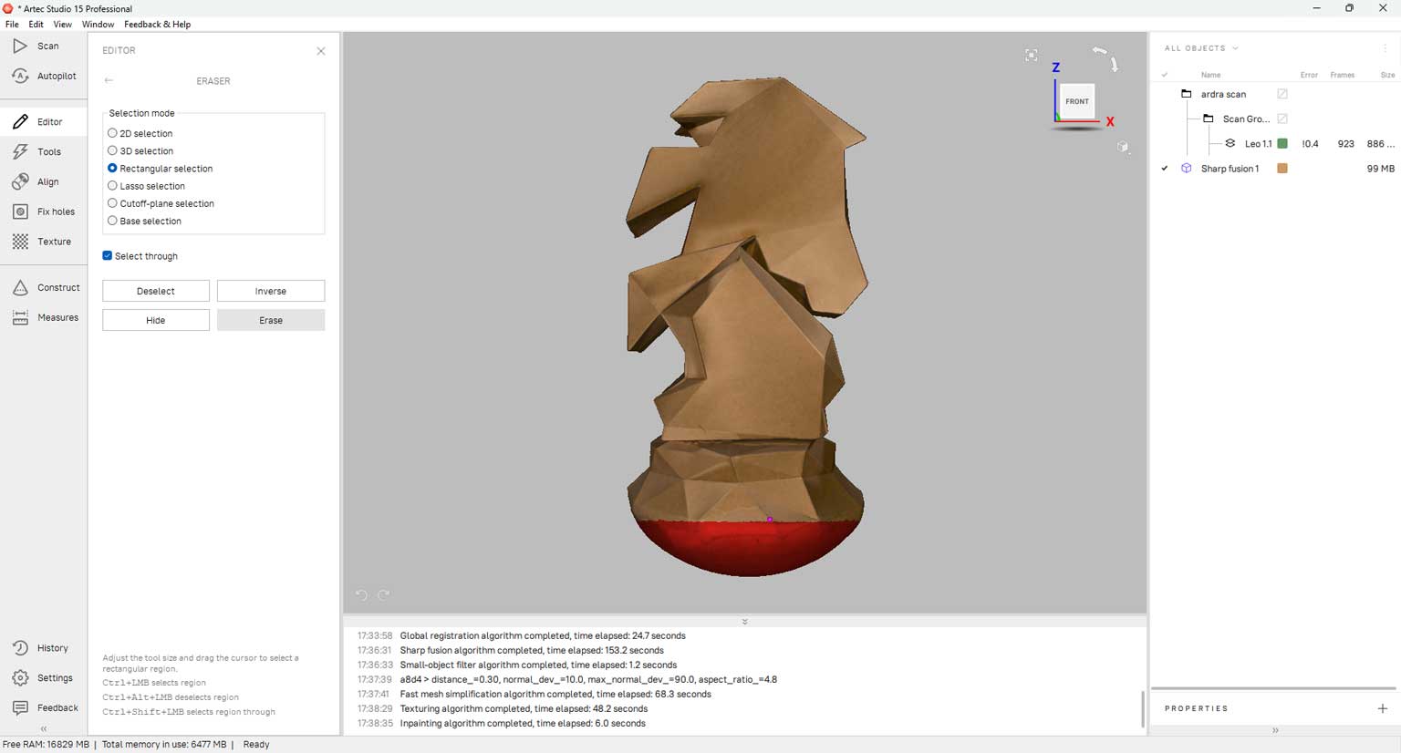Open the View menu
This screenshot has width=1401, height=753.
pyautogui.click(x=62, y=25)
